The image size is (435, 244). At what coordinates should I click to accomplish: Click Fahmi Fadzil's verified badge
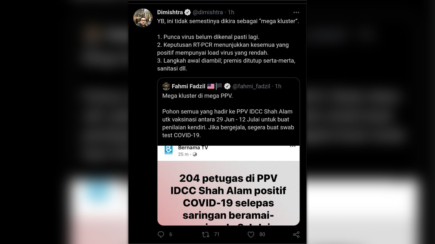[x=227, y=86]
